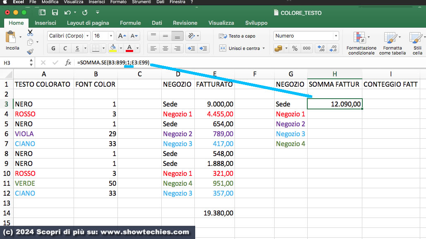426x239 pixels.
Task: Switch to the Formule ribbon tab
Action: (x=130, y=23)
